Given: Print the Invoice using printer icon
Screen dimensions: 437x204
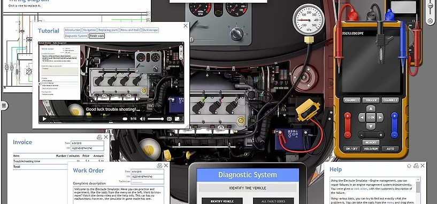Looking at the screenshot, I should point(99,137).
